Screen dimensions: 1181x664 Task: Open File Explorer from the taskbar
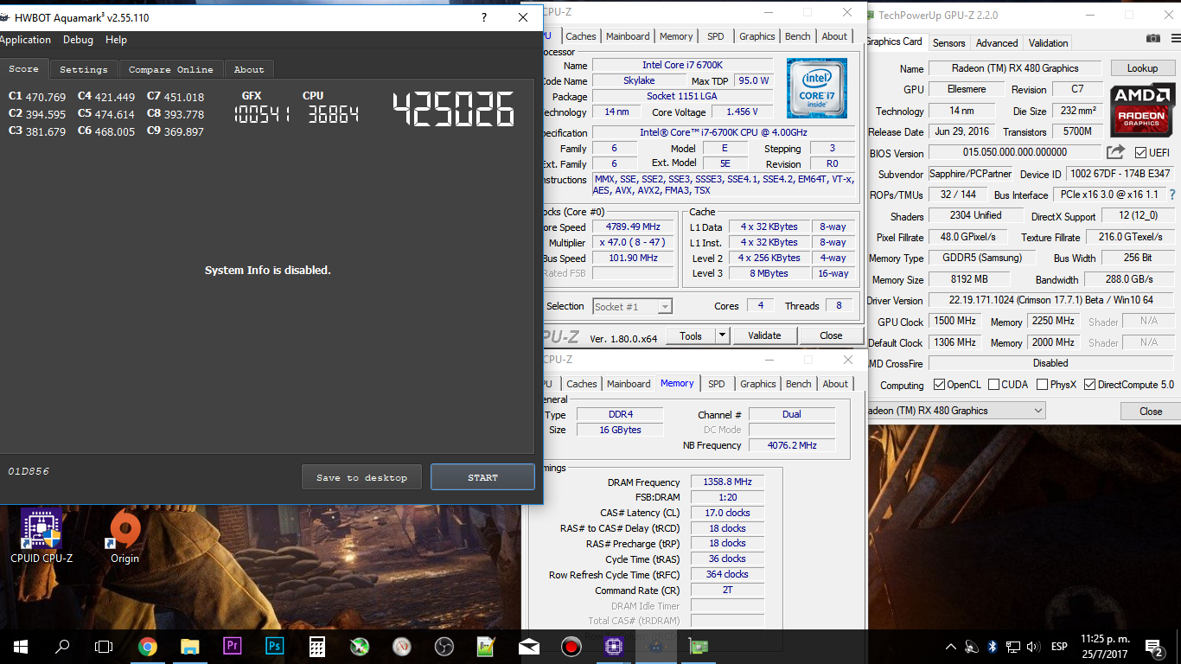coord(189,646)
